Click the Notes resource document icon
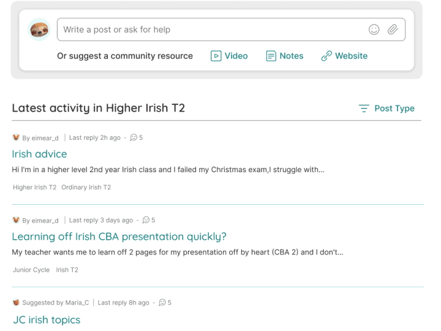 271,56
